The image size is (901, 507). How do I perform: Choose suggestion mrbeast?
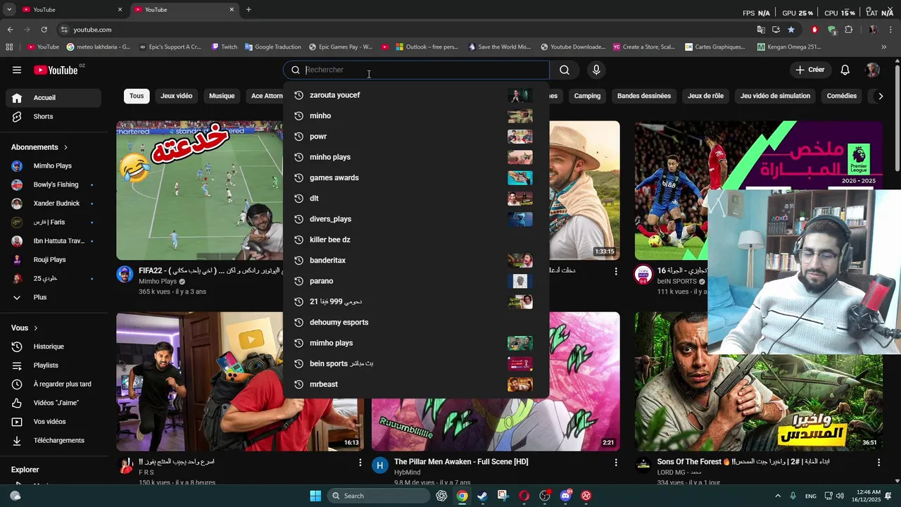pyautogui.click(x=415, y=384)
